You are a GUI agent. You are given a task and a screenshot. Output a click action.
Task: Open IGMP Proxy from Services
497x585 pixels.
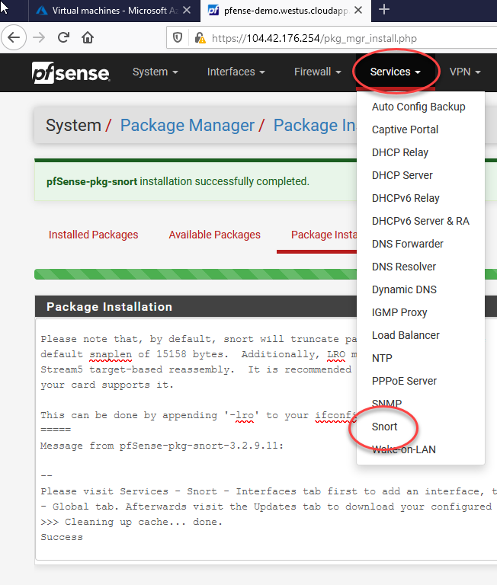[x=399, y=312]
